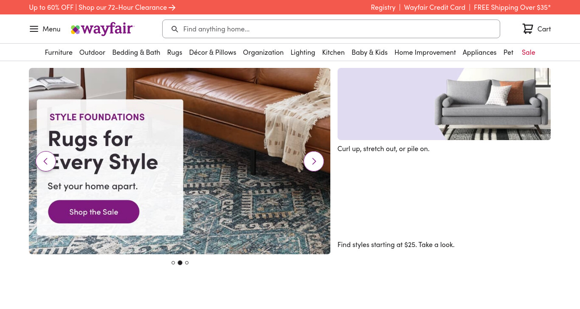
Task: Open the Appliances category
Action: click(479, 52)
